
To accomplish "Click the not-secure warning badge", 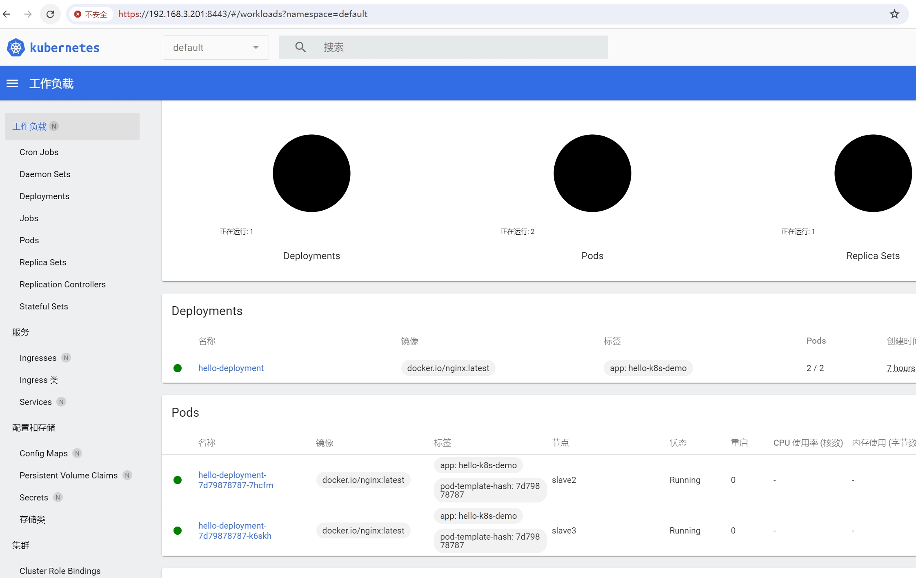I will click(x=91, y=14).
